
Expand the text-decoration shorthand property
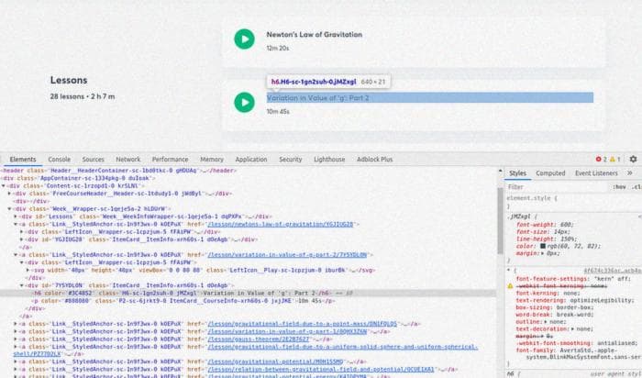pyautogui.click(x=573, y=329)
